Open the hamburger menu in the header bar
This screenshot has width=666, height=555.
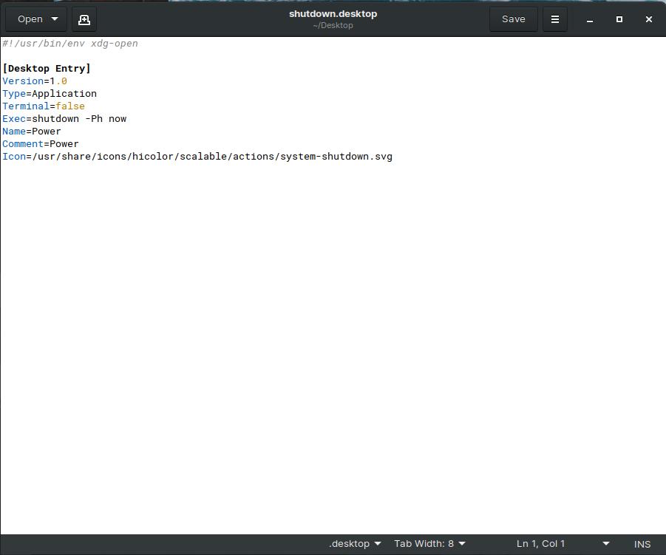pyautogui.click(x=554, y=19)
